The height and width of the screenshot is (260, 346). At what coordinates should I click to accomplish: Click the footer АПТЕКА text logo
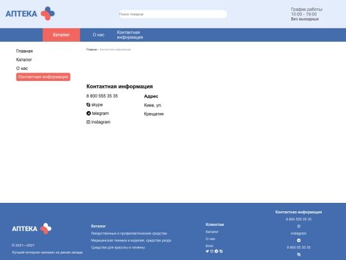[x=24, y=229]
